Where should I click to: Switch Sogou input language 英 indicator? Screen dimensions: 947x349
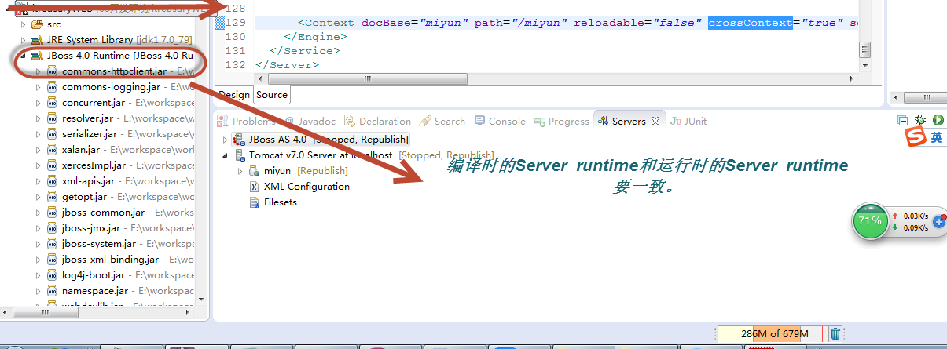(x=937, y=138)
